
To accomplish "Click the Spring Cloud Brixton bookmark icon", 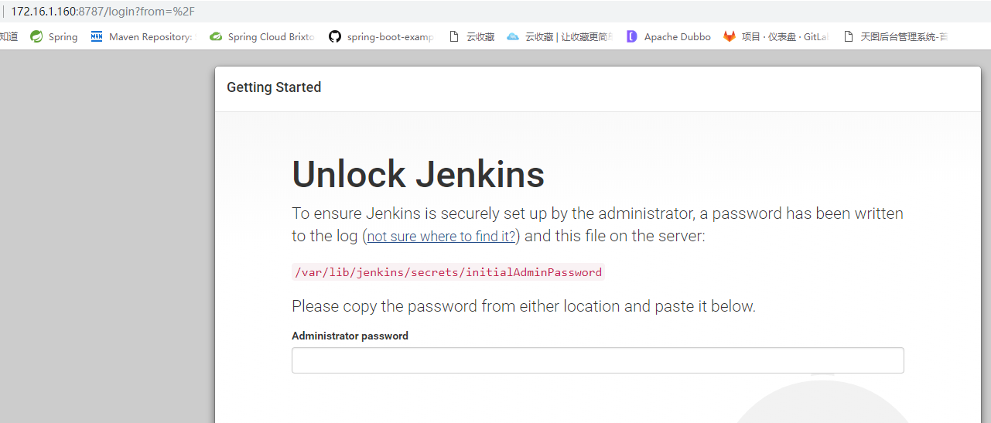I will point(216,36).
